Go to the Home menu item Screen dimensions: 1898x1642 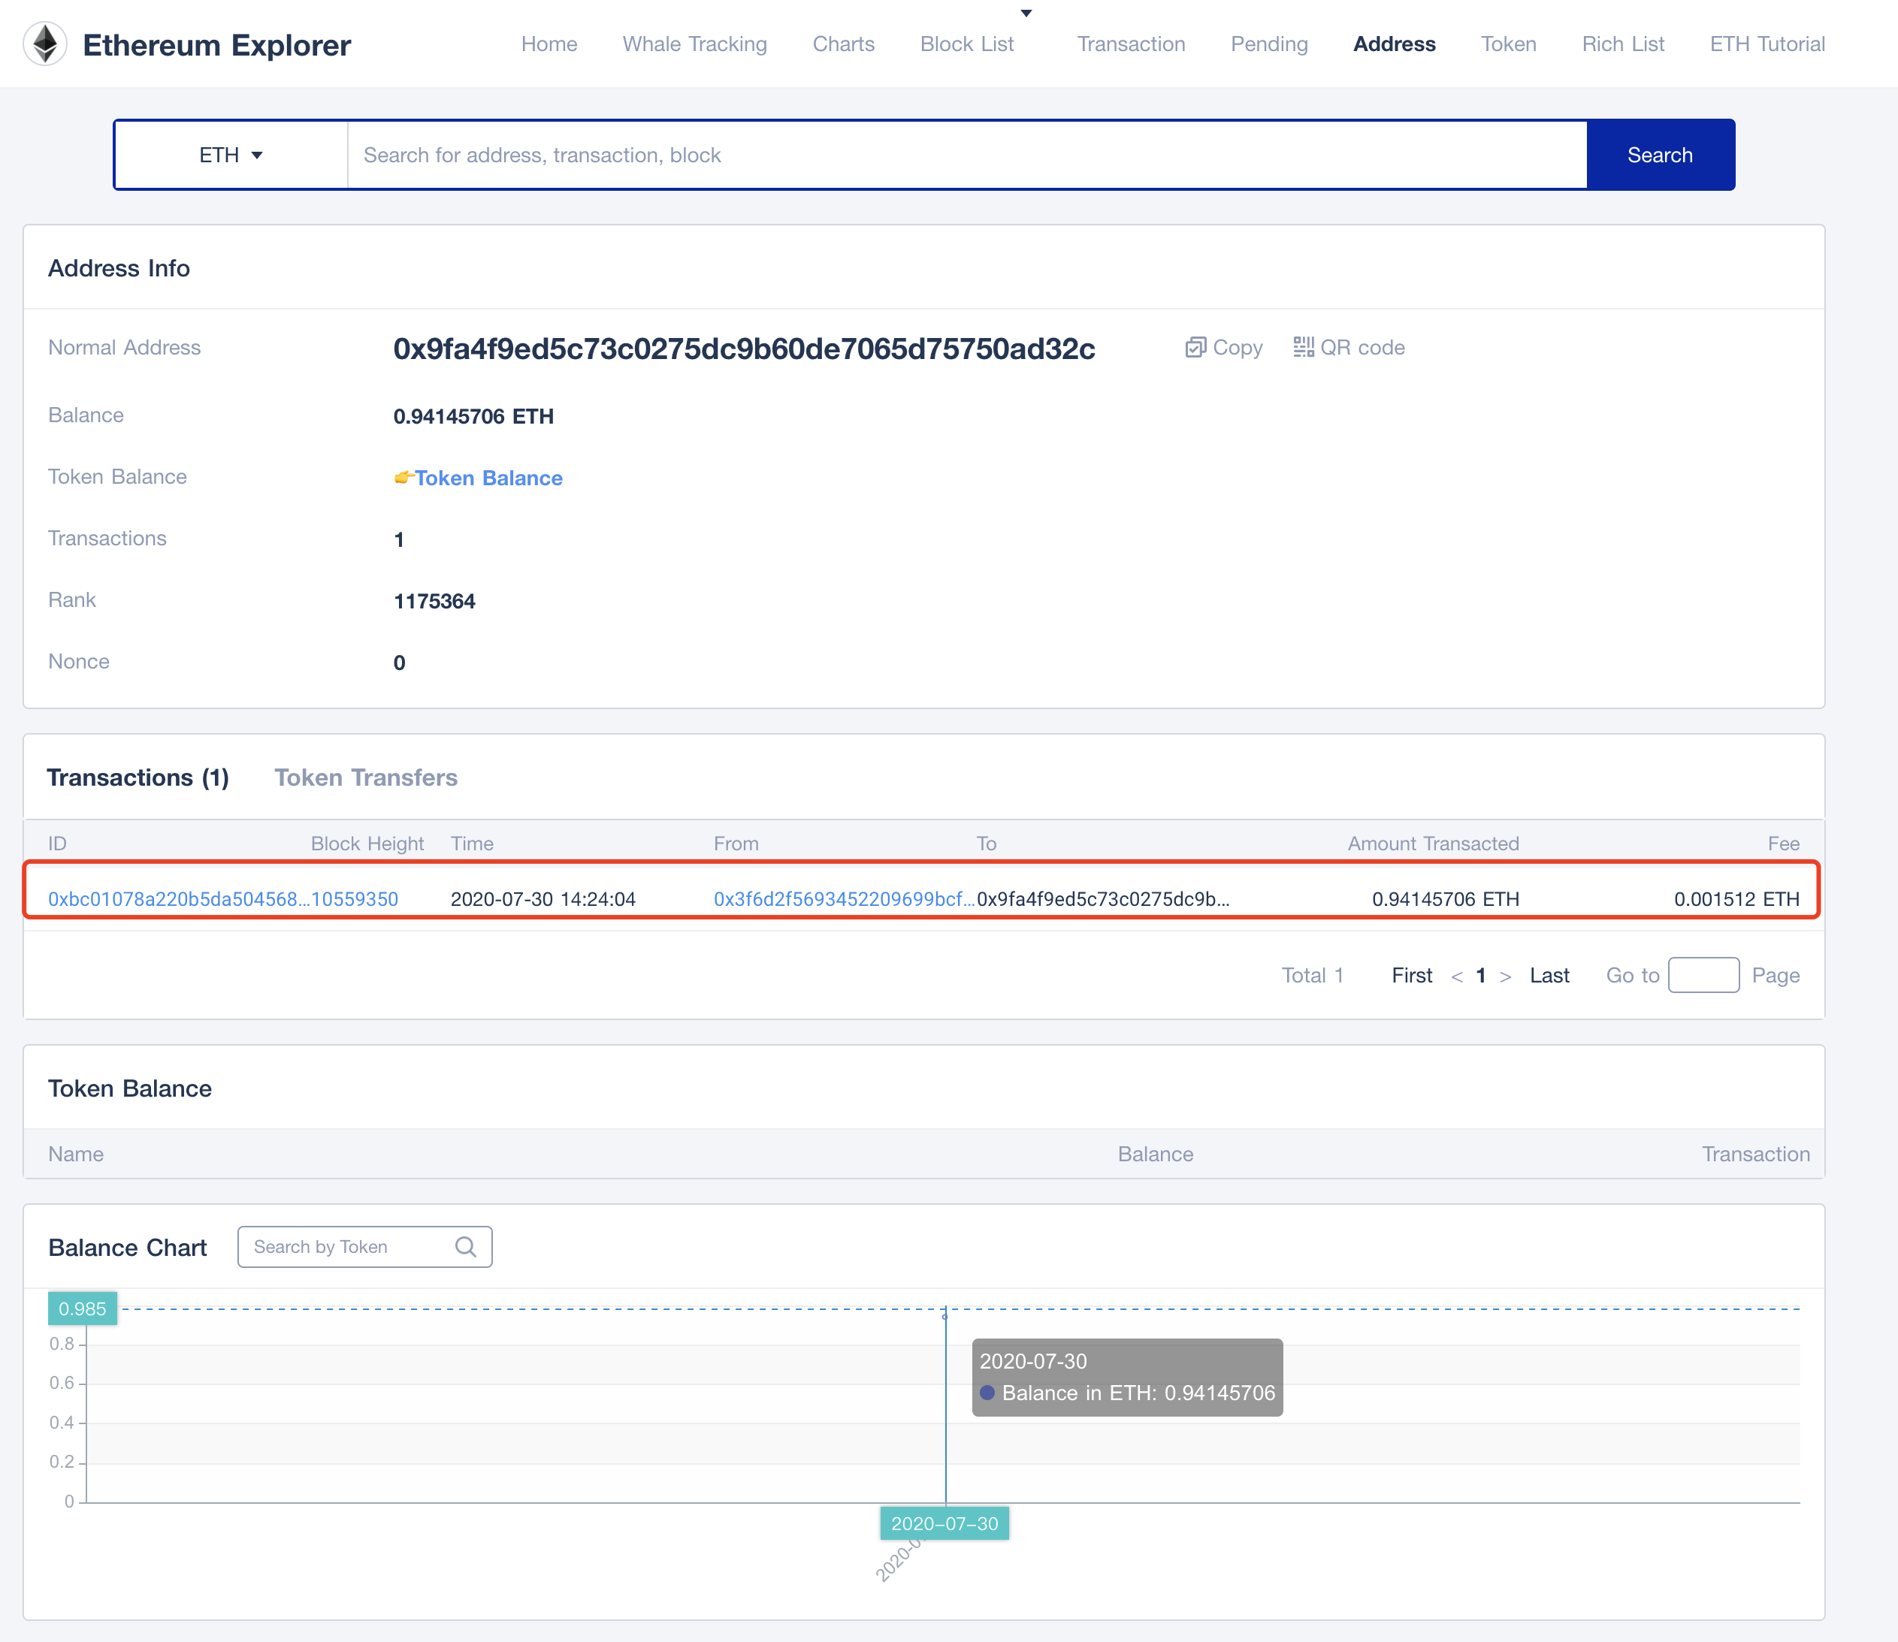point(549,44)
